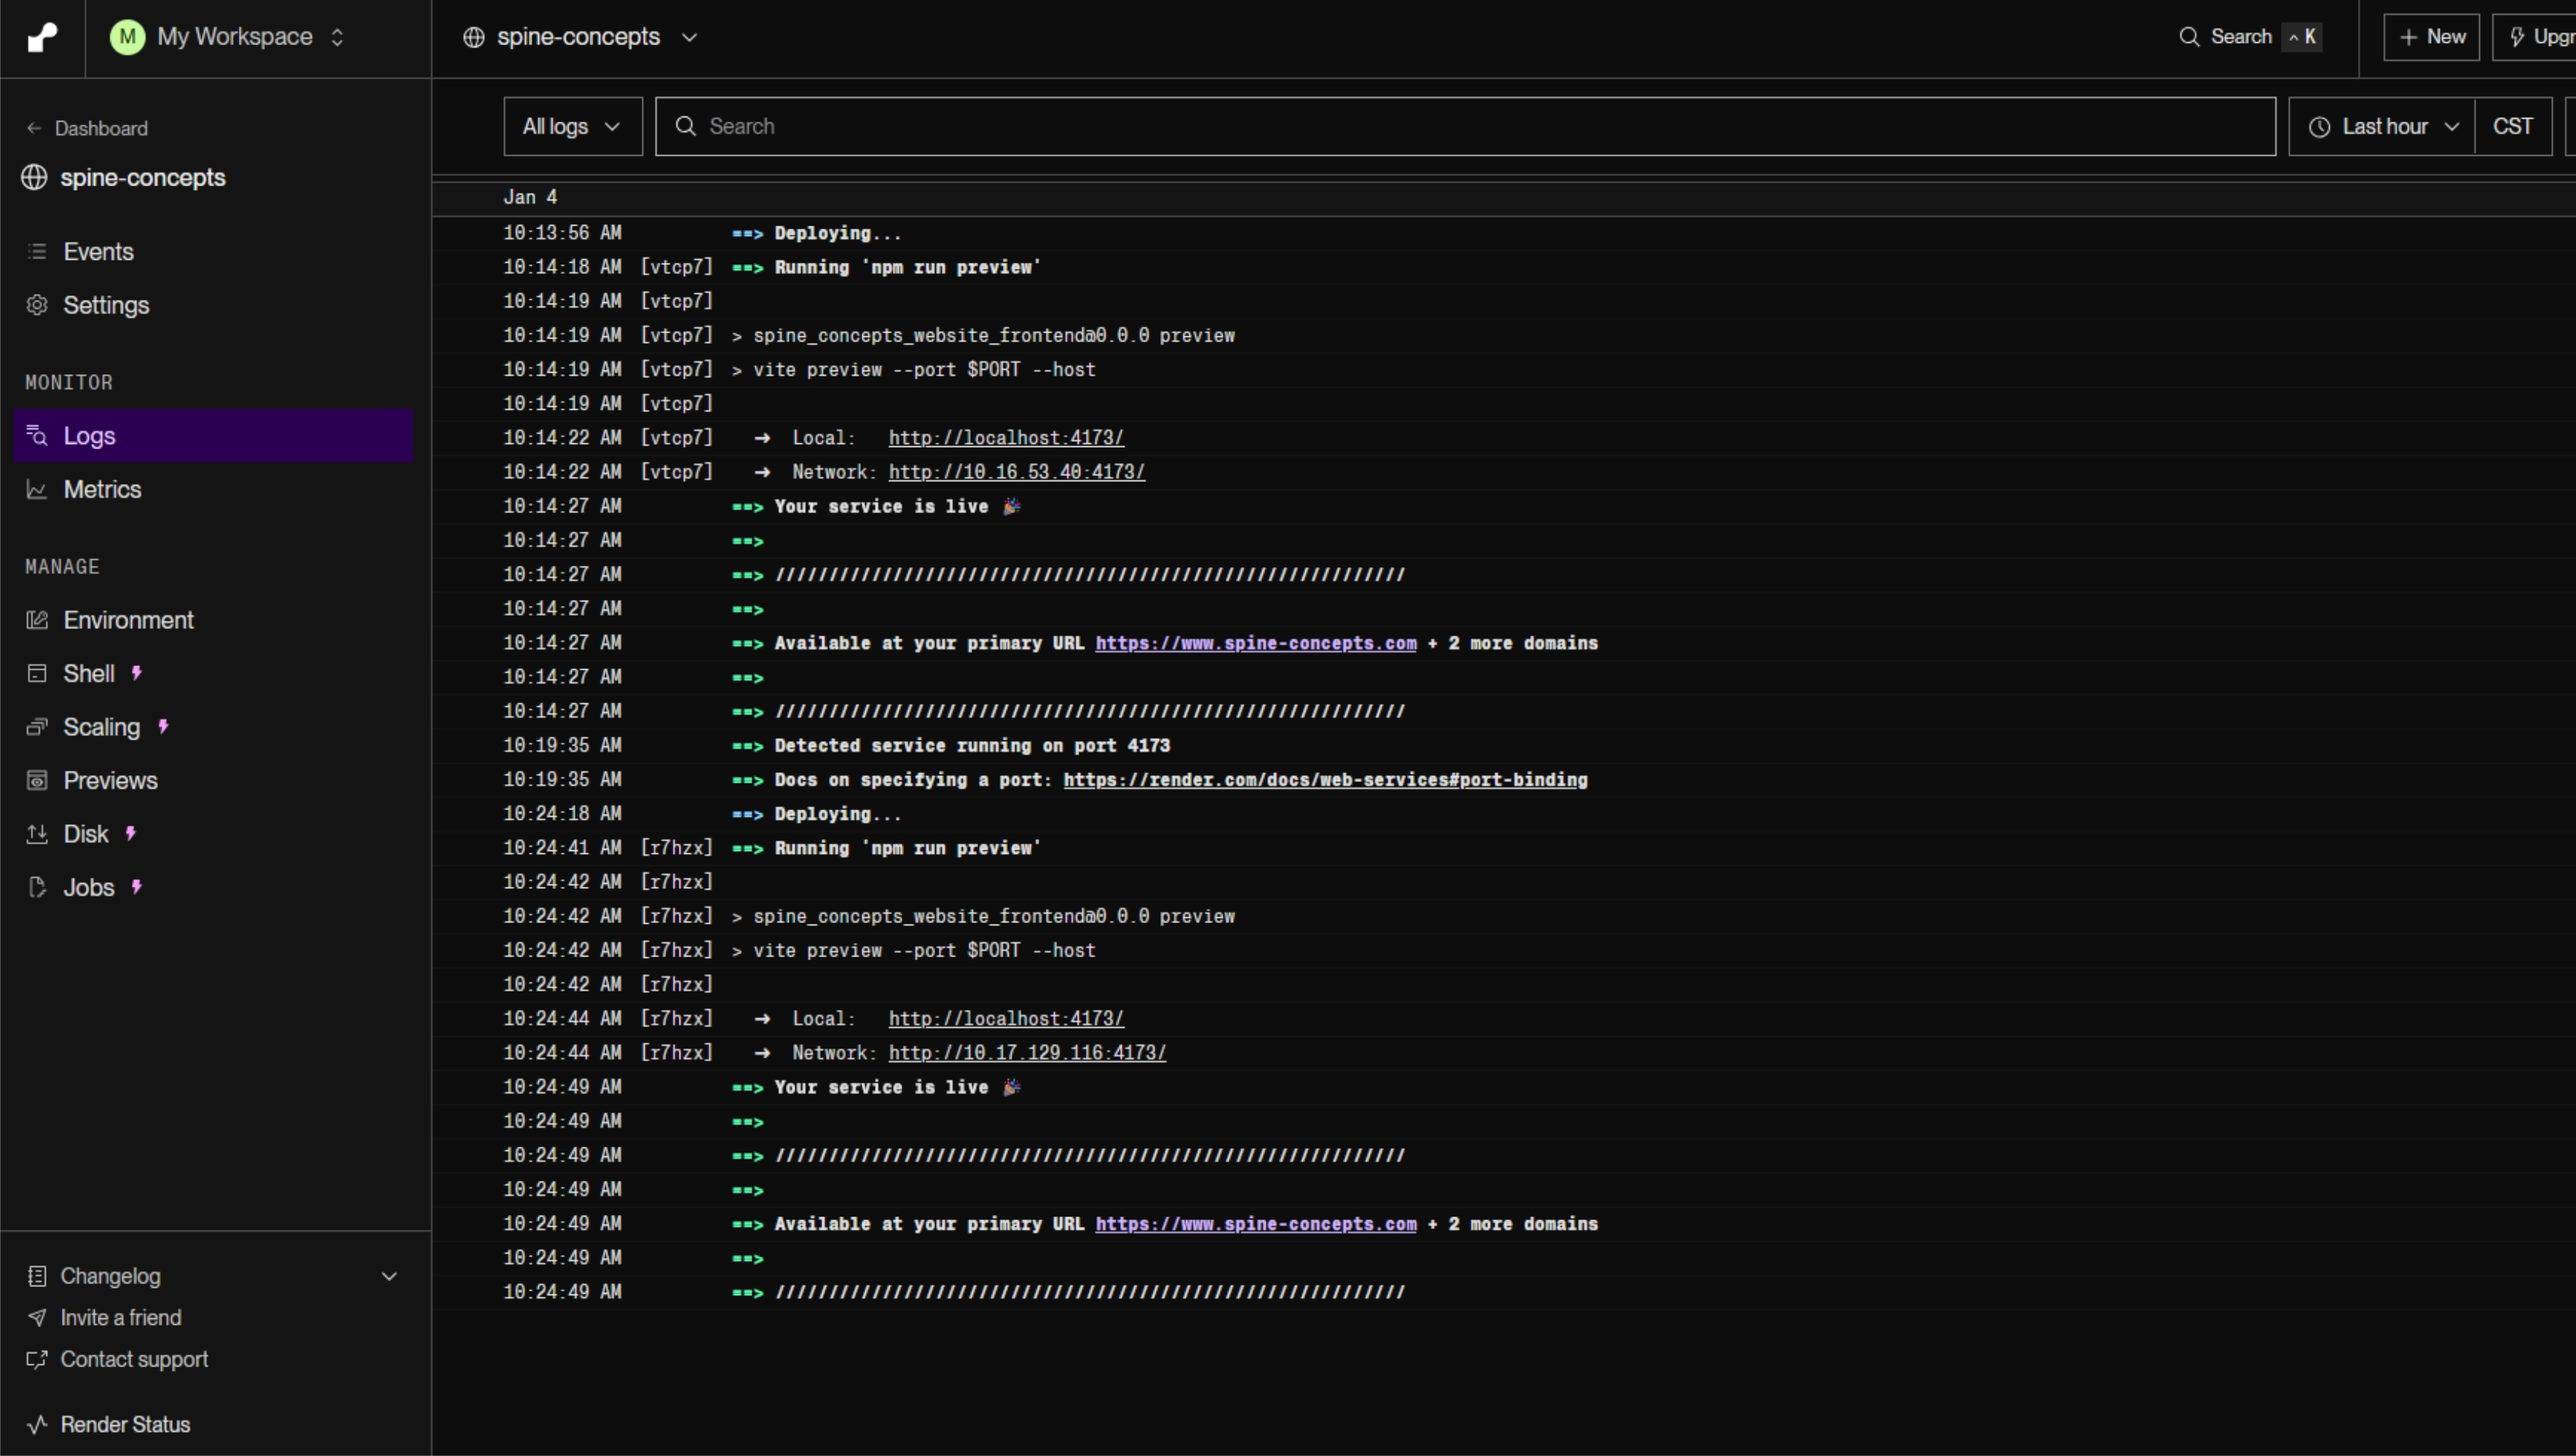This screenshot has height=1456, width=2576.
Task: Select the Metrics chart icon
Action: point(36,489)
